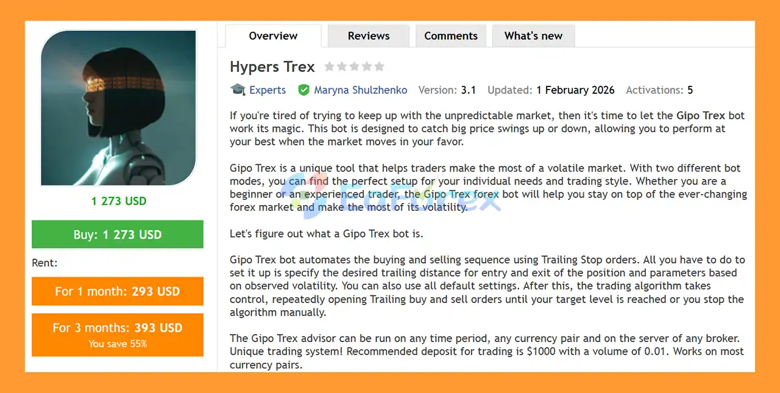Viewport: 780px width, 393px height.
Task: Click the first rating star
Action: tap(330, 66)
